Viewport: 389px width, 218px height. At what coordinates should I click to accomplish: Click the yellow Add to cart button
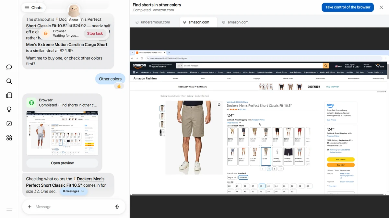click(x=341, y=160)
